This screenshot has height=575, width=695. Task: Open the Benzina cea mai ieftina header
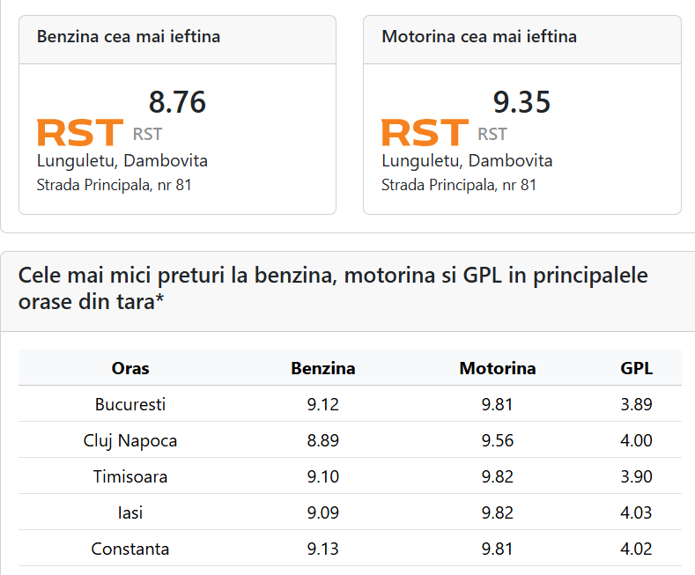point(129,37)
